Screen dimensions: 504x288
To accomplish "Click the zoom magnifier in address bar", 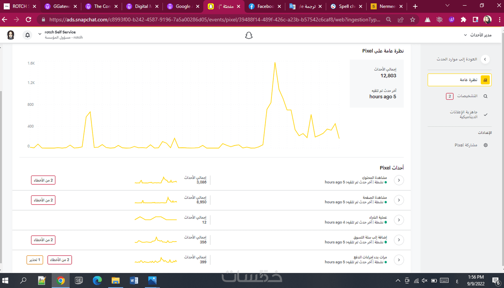I will [x=388, y=20].
